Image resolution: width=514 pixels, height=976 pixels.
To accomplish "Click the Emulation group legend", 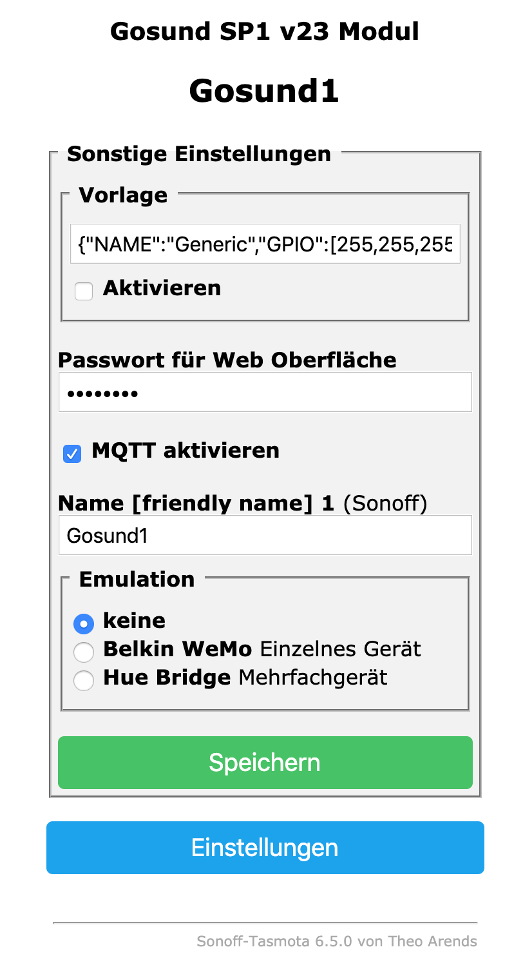I will pos(137,579).
